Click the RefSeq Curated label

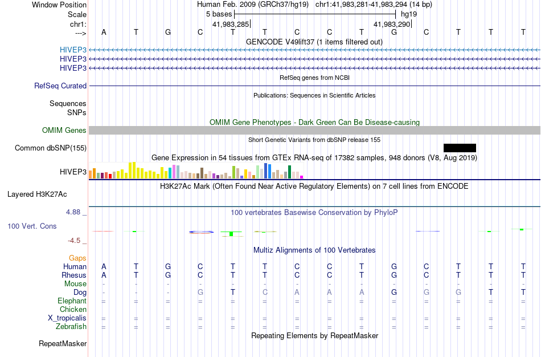click(x=60, y=86)
